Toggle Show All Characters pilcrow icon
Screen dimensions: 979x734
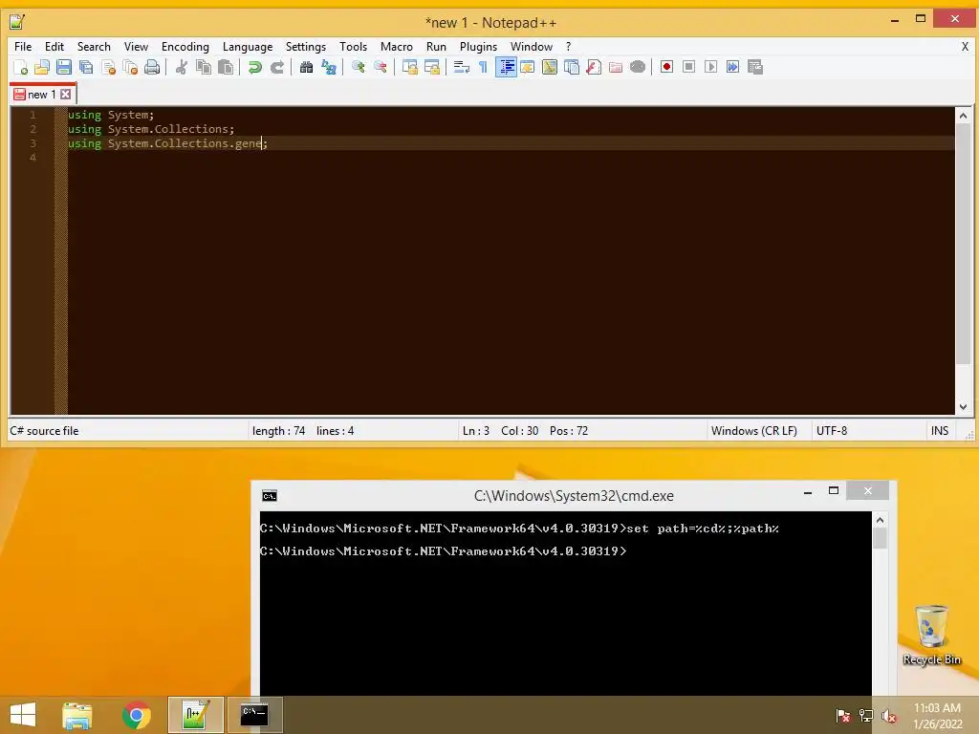pyautogui.click(x=483, y=68)
